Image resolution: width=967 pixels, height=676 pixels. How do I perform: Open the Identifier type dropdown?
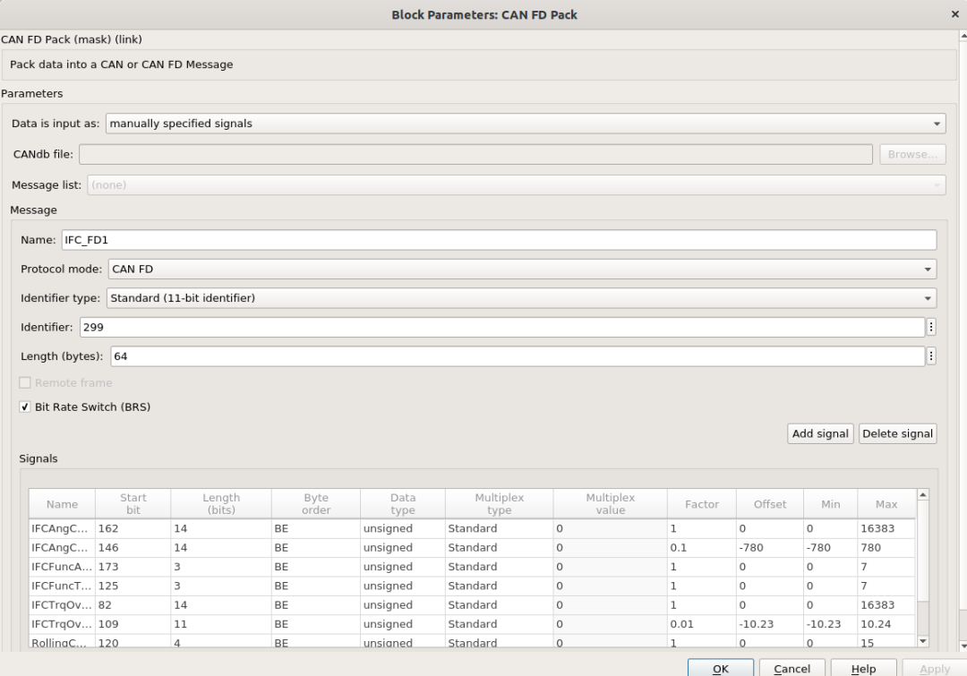(521, 298)
